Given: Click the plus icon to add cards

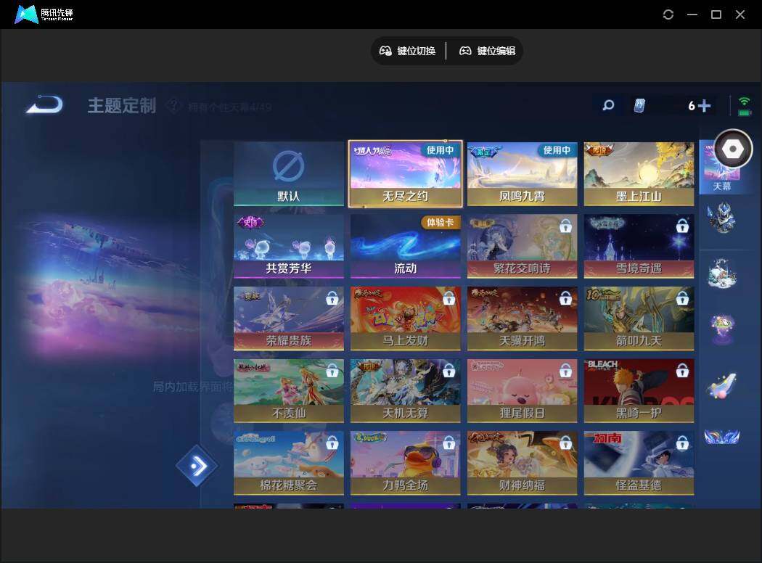Looking at the screenshot, I should (x=703, y=106).
